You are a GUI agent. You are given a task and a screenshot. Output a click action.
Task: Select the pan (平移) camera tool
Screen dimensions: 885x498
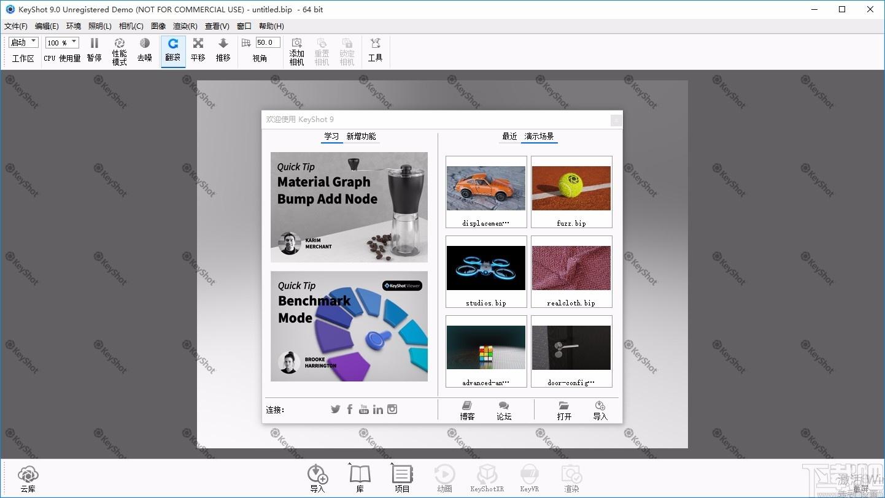click(x=198, y=50)
